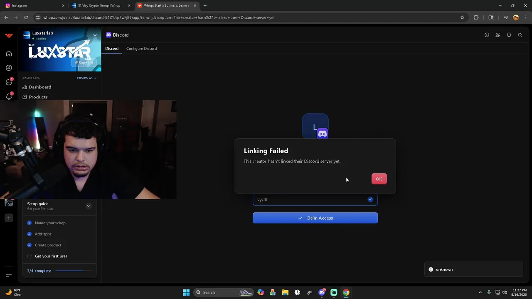Open a new Chrome tab
The image size is (532, 299).
pos(205,5)
